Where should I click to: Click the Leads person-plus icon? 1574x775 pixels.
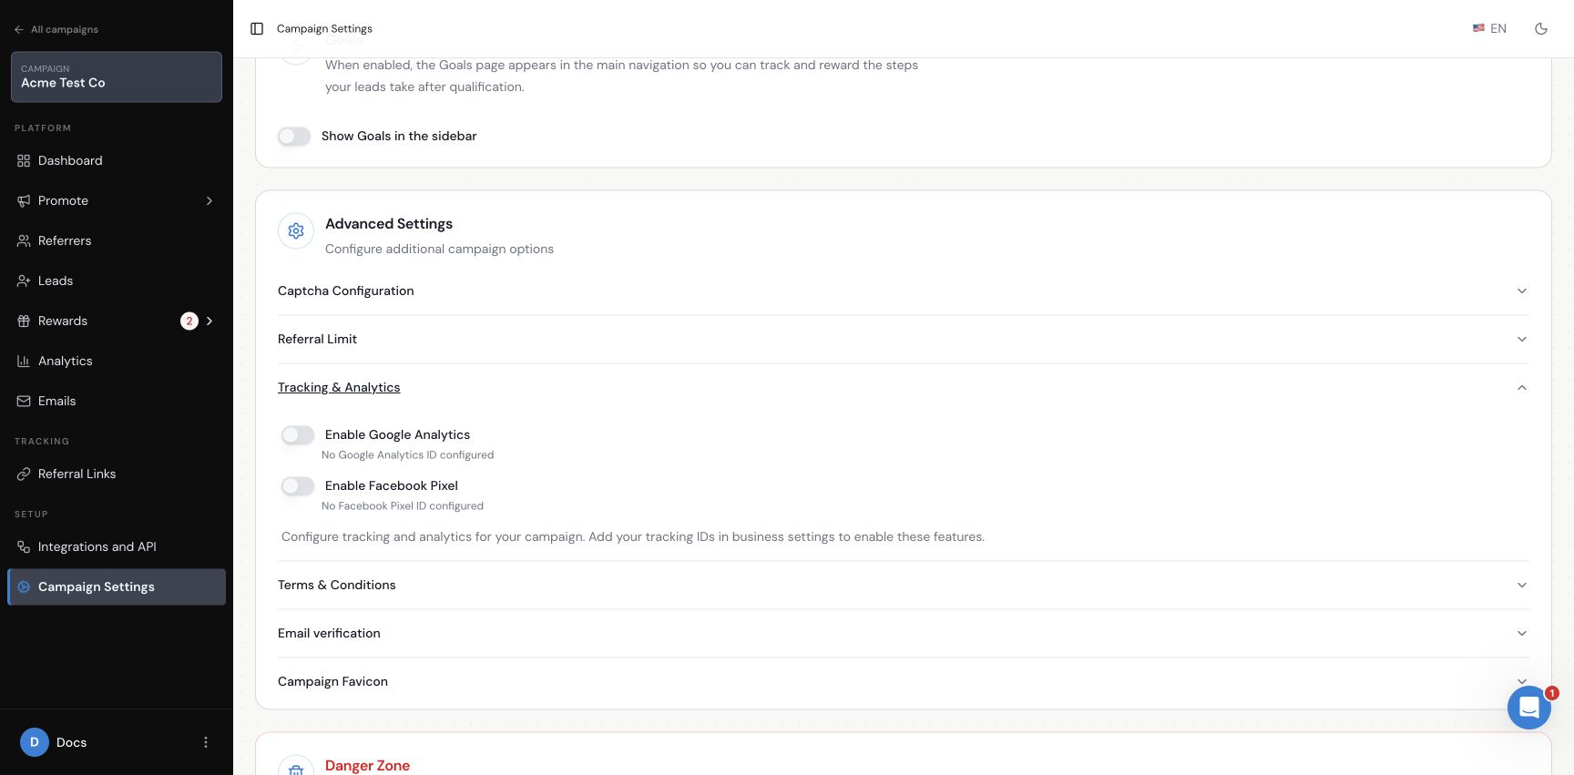(x=24, y=281)
